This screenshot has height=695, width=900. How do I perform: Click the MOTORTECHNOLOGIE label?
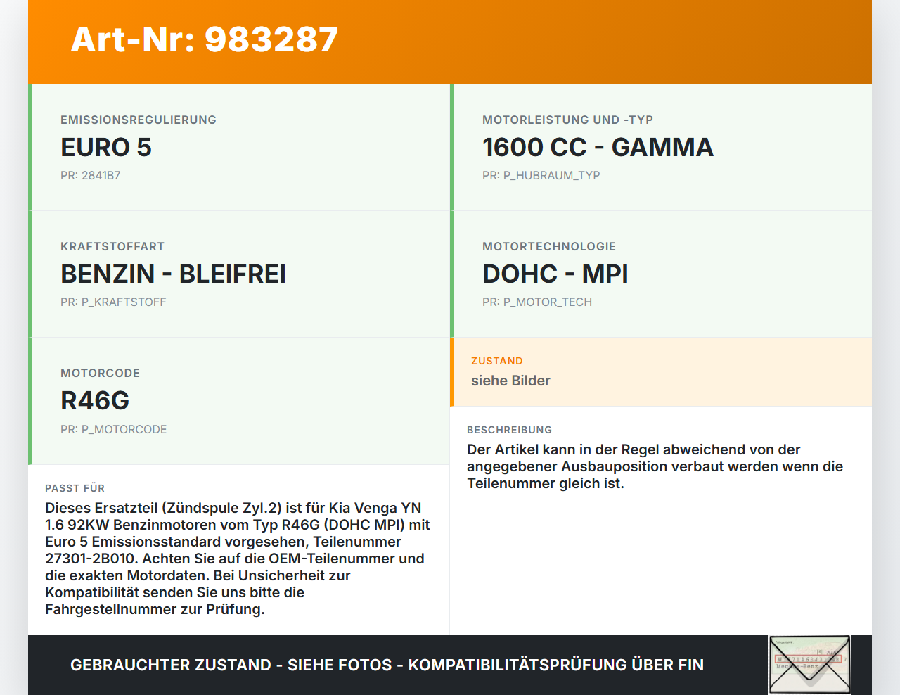(549, 246)
